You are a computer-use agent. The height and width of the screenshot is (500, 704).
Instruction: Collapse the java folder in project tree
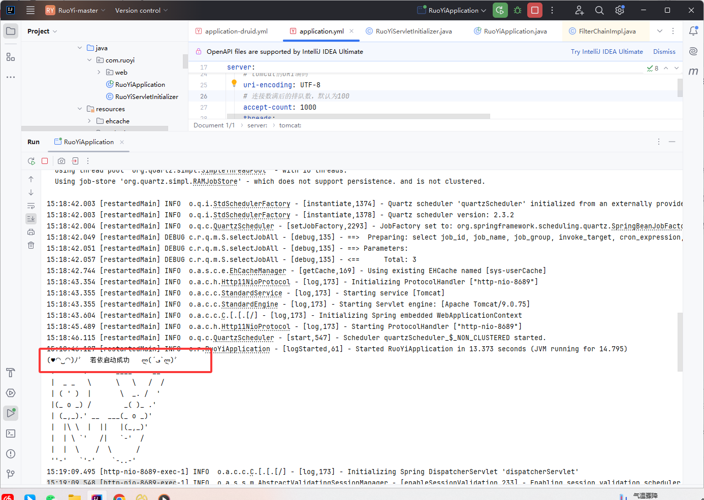point(80,48)
